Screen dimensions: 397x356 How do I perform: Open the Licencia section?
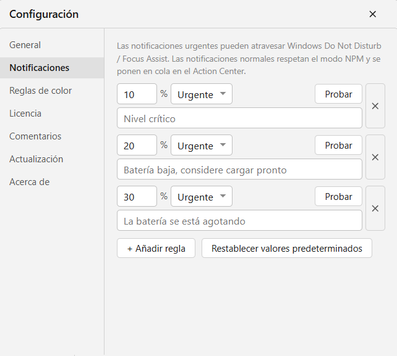(x=52, y=114)
